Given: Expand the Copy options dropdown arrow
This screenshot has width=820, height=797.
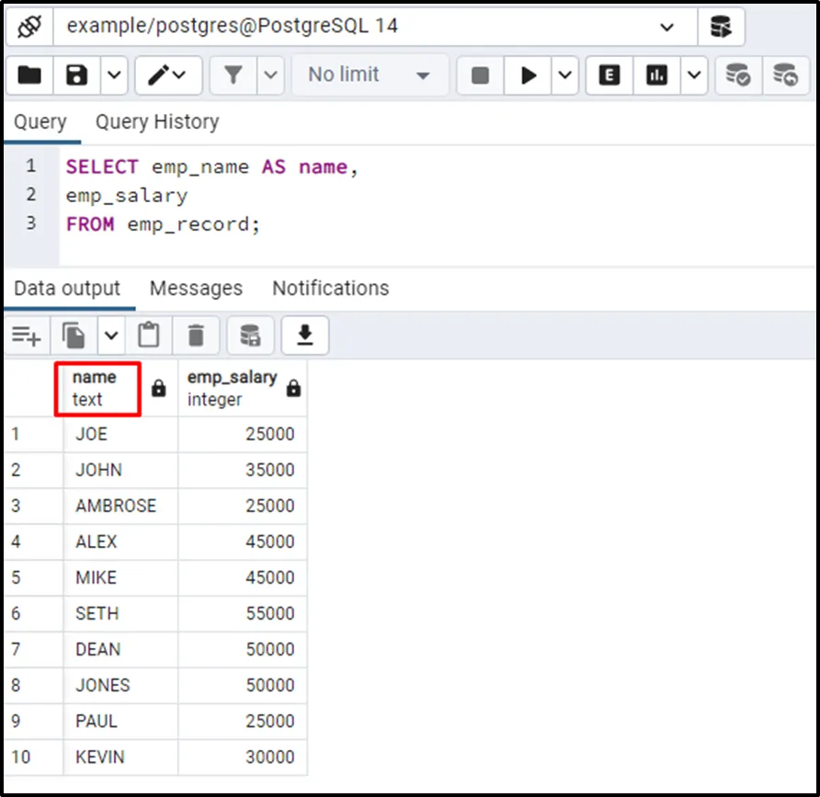Looking at the screenshot, I should pyautogui.click(x=111, y=336).
